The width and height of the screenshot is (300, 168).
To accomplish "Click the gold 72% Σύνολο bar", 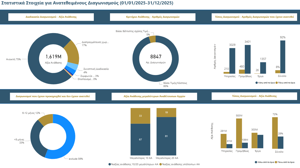I will click(x=275, y=133).
